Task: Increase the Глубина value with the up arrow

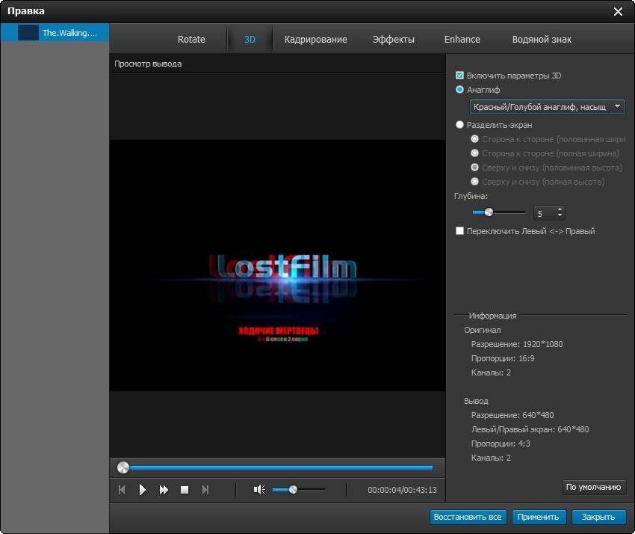Action: (560, 209)
